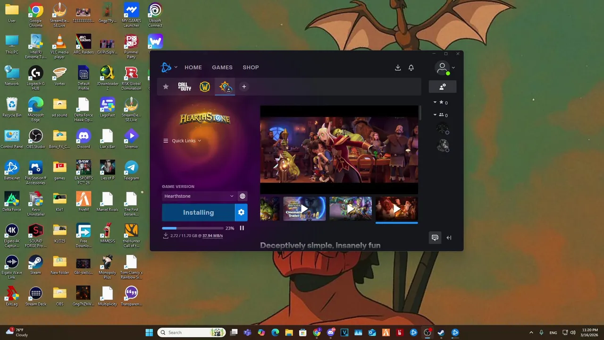Collapse the social panel arrow
The width and height of the screenshot is (604, 340).
[x=449, y=238]
